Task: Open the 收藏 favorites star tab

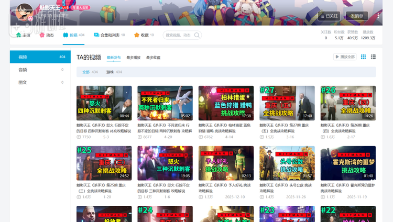Action: [137, 35]
